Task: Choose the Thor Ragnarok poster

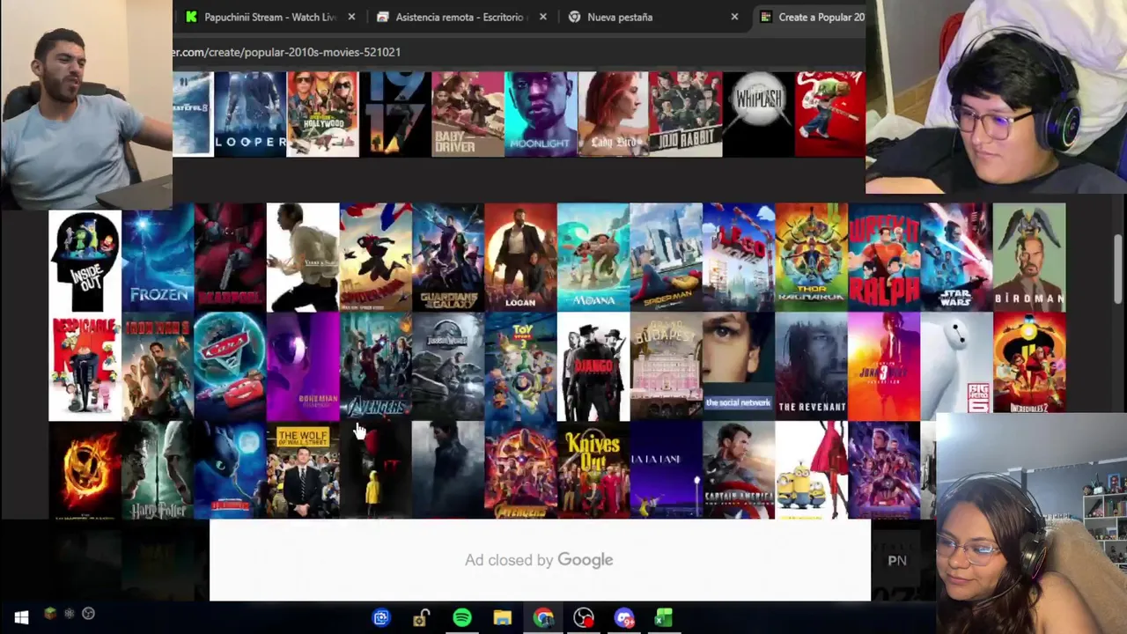Action: [811, 257]
